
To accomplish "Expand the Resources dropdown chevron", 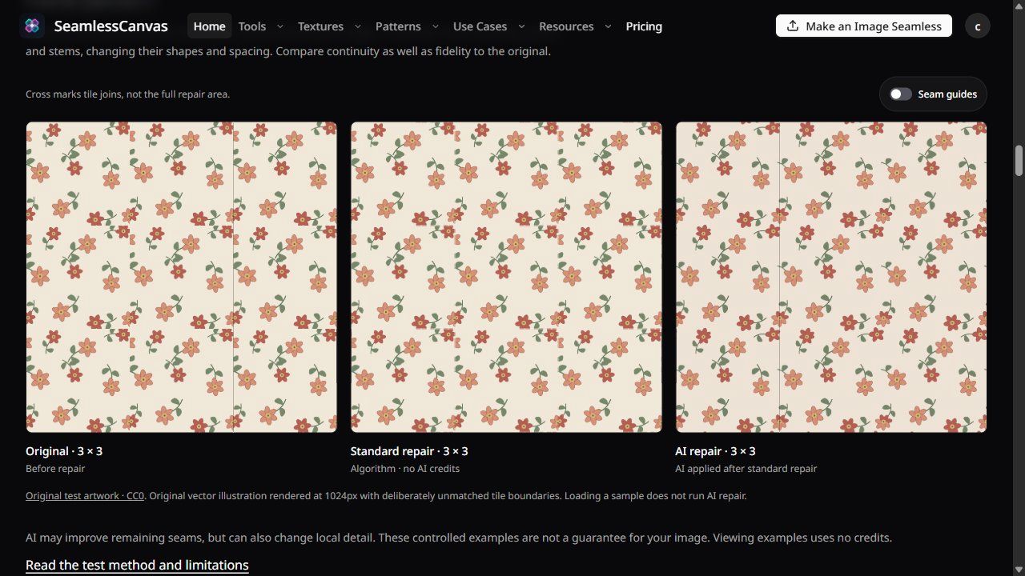I will [x=609, y=26].
